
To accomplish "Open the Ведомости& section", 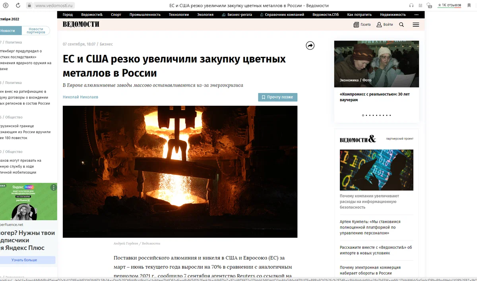I will pyautogui.click(x=92, y=15).
